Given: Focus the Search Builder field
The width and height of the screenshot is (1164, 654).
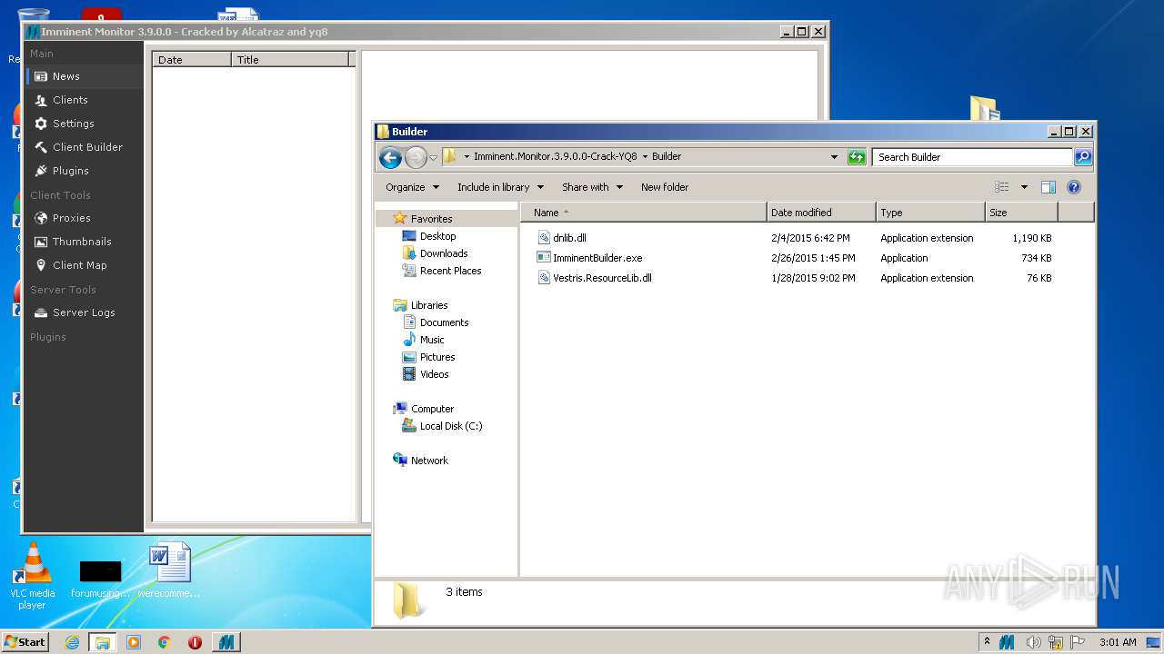Looking at the screenshot, I should (x=972, y=157).
